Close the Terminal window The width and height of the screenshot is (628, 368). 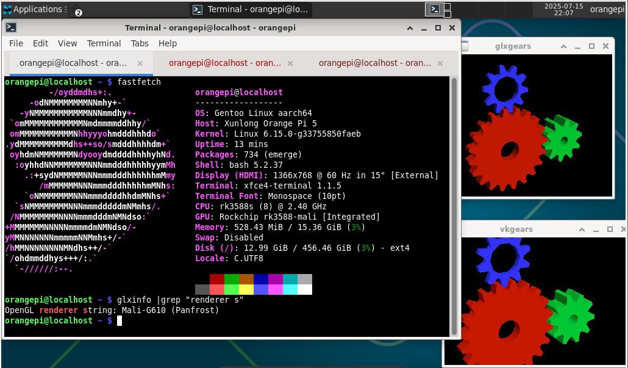(452, 28)
